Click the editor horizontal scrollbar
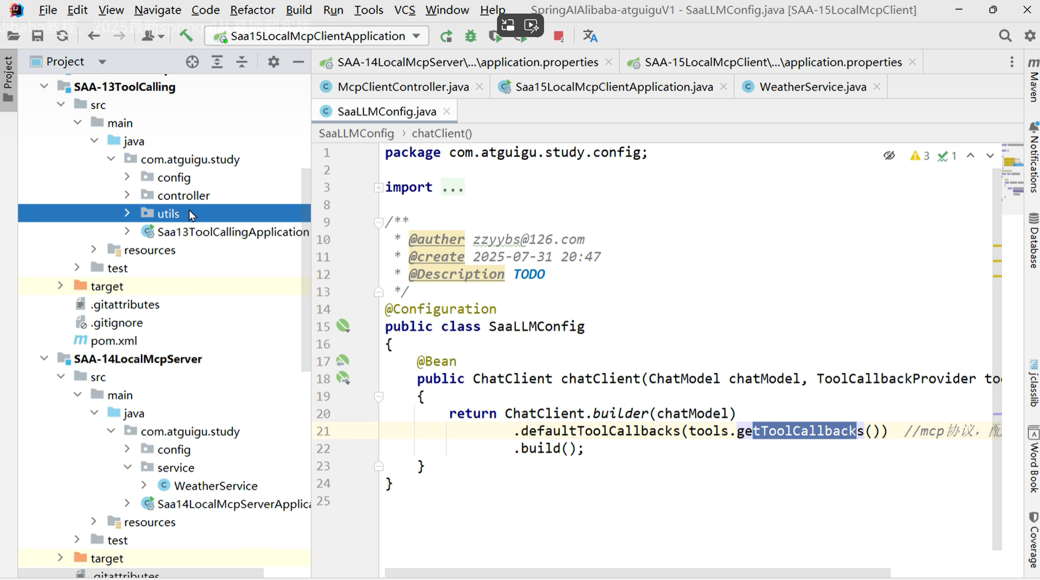This screenshot has width=1040, height=580. 637,573
